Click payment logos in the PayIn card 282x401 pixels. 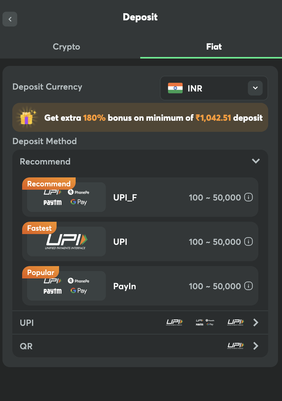coord(66,286)
